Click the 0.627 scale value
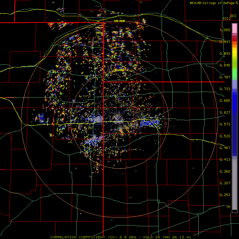239x239 pixels. [x=225, y=113]
